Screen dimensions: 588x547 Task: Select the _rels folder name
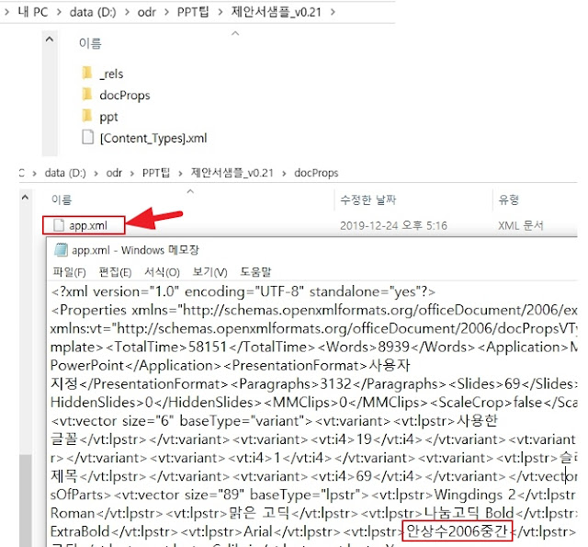coord(111,74)
